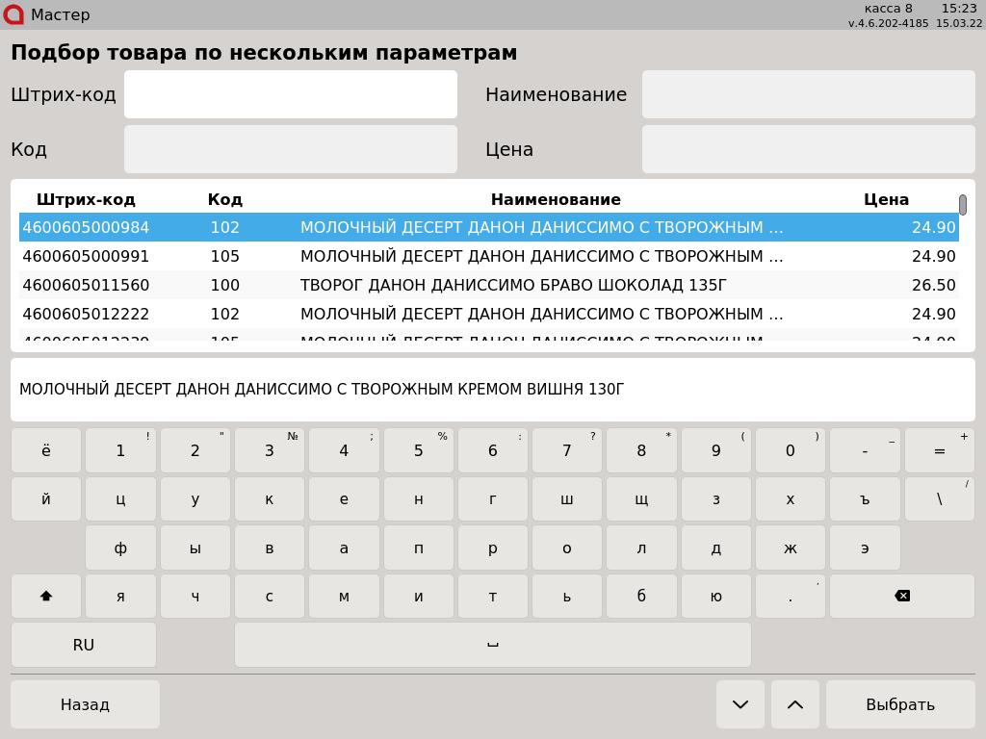Click the Код input field
Screen dimensions: 986x739
tap(290, 149)
